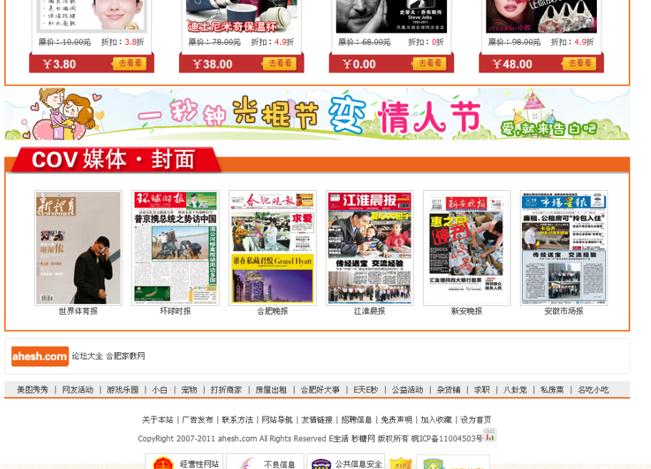Viewport: 651px width, 469px height.
Task: Click the 不良信息 report badge
Action: point(266,462)
